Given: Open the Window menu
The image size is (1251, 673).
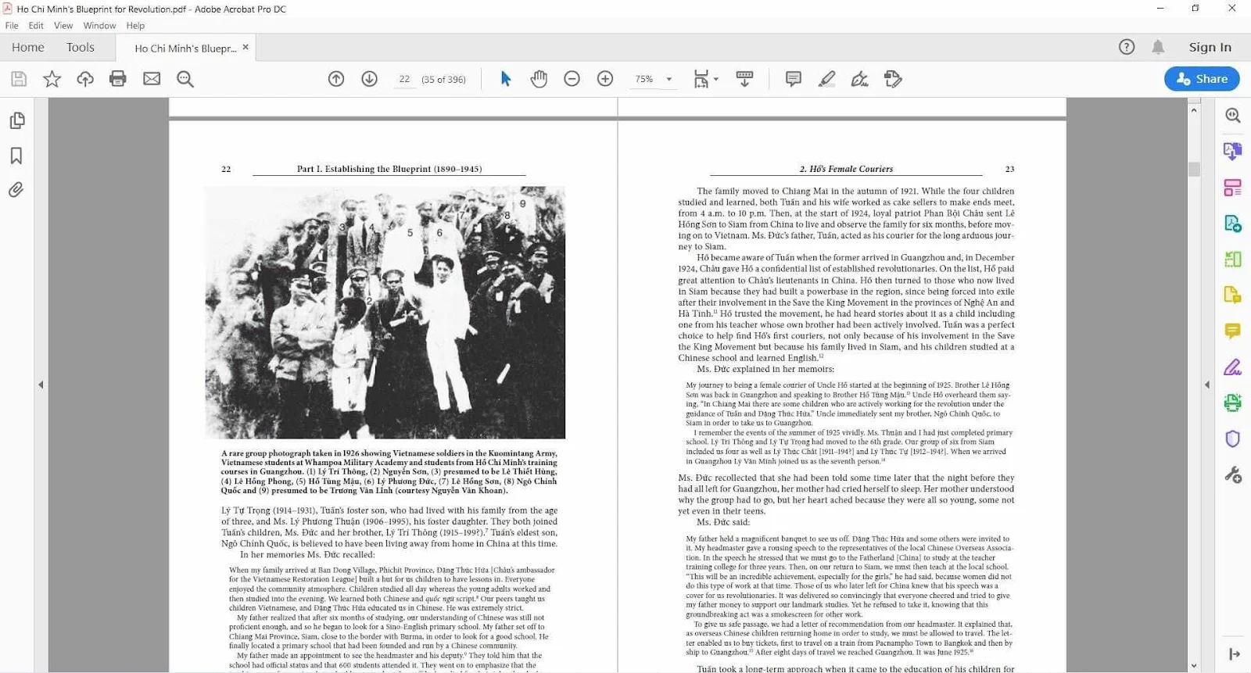Looking at the screenshot, I should coord(99,25).
